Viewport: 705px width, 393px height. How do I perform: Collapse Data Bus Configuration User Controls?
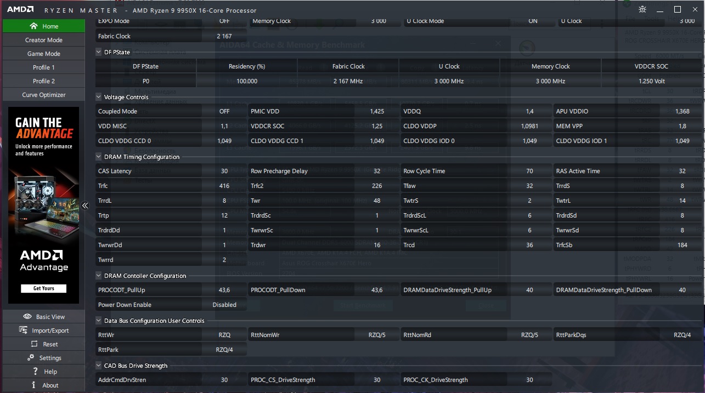pos(99,321)
